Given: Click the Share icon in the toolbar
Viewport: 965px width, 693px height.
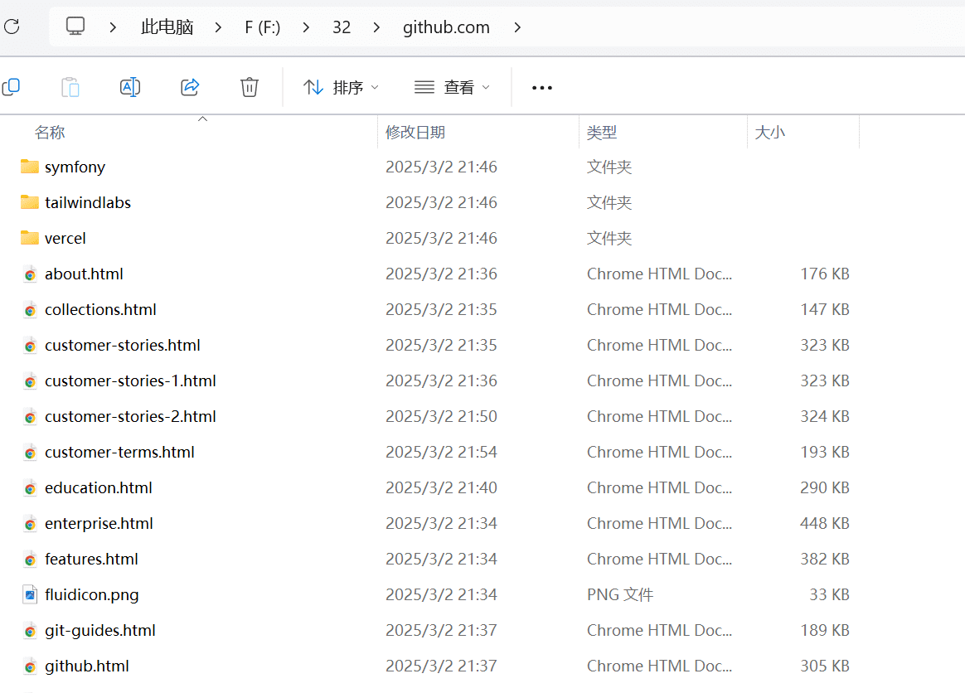Looking at the screenshot, I should [x=190, y=86].
